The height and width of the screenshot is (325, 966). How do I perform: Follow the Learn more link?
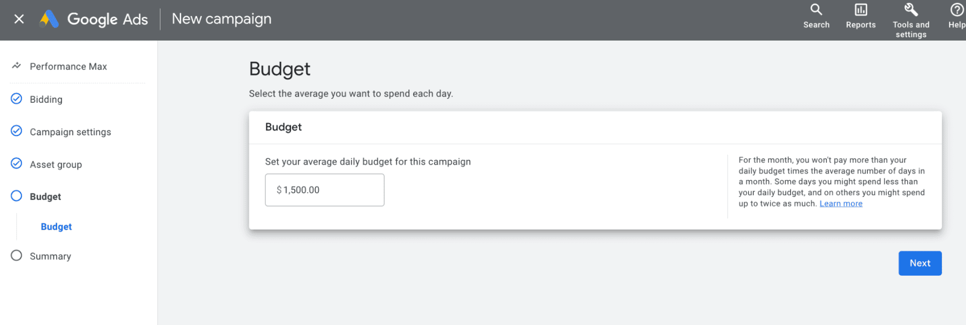click(841, 204)
